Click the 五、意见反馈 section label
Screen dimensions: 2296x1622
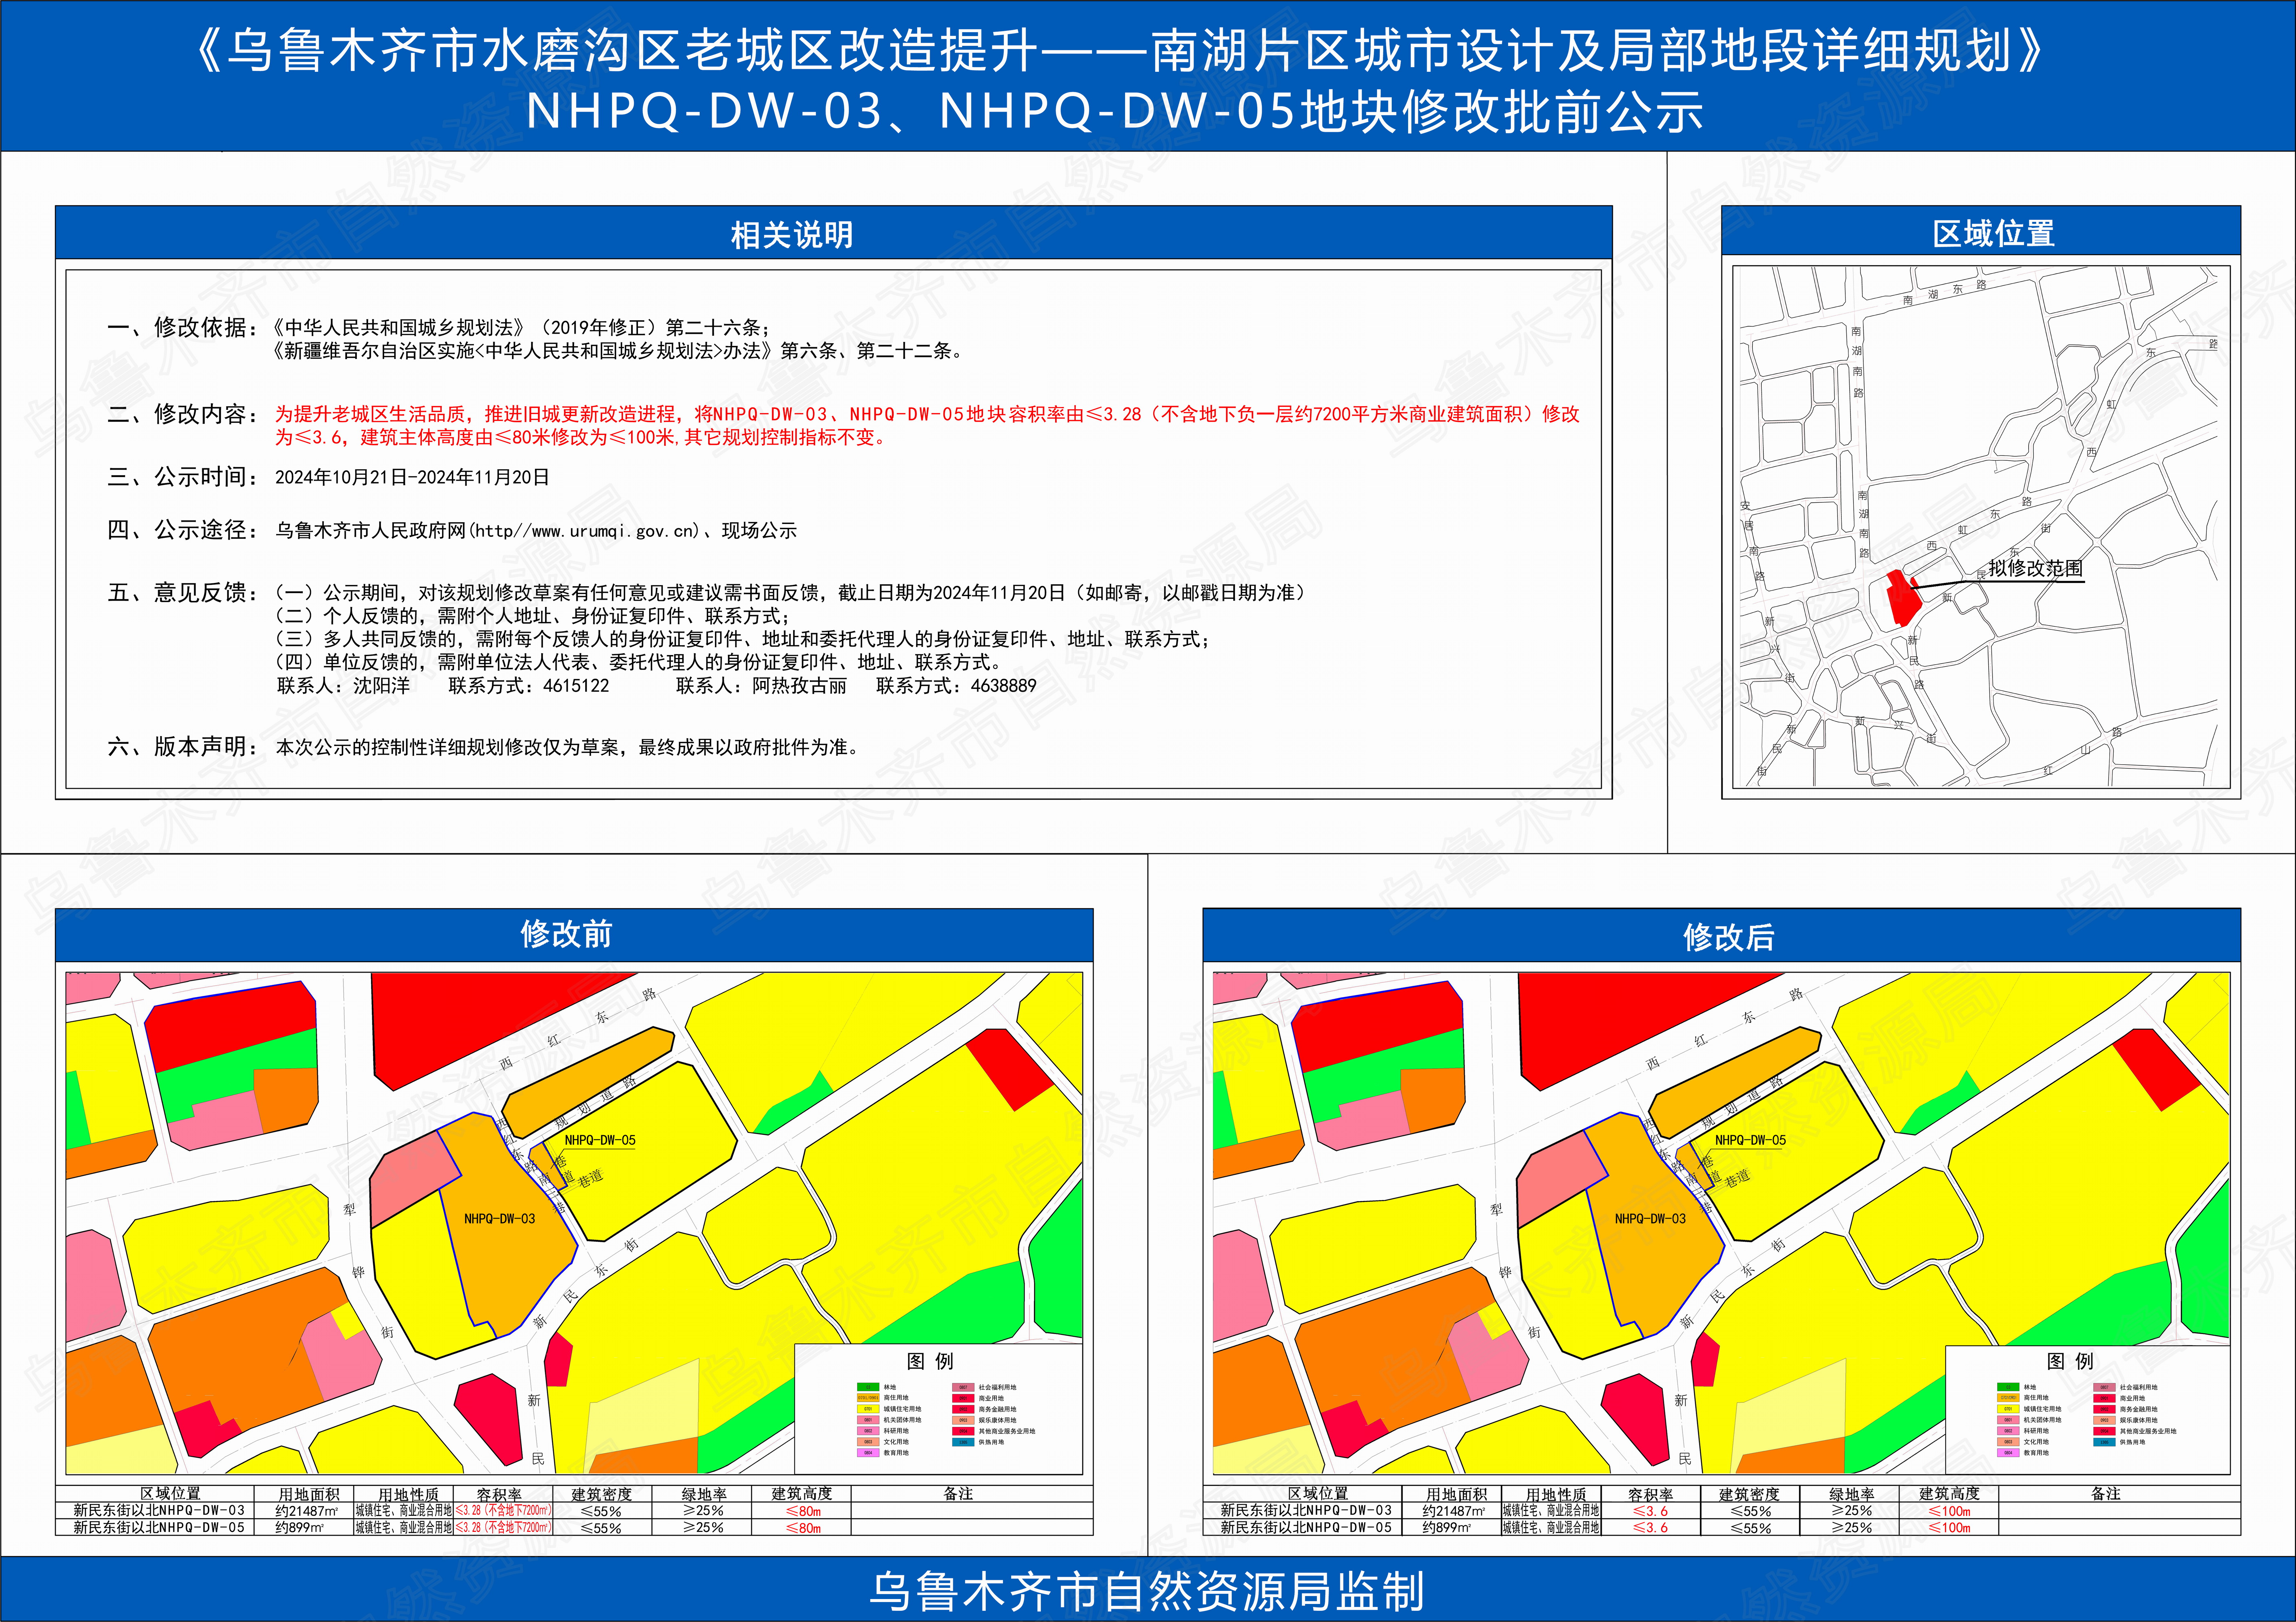point(182,592)
